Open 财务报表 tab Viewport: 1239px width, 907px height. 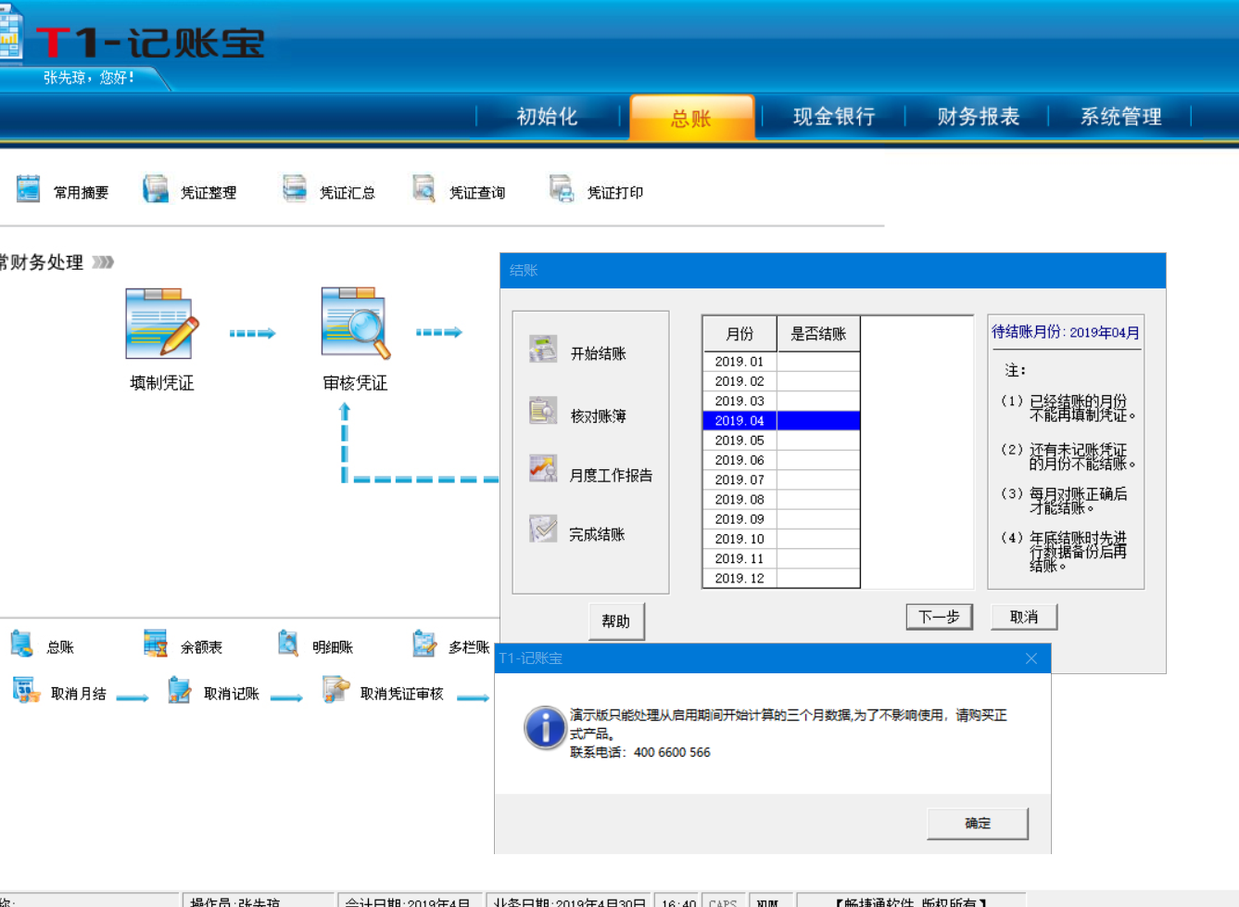(978, 117)
